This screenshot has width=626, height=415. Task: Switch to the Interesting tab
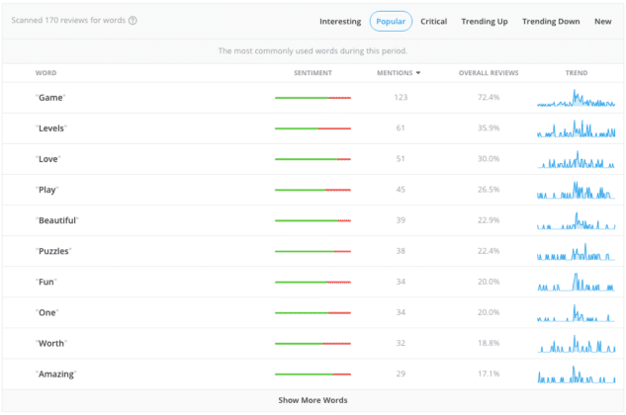click(x=340, y=22)
